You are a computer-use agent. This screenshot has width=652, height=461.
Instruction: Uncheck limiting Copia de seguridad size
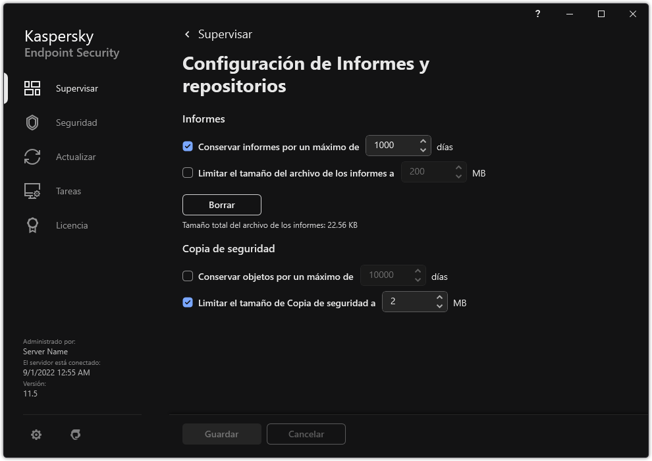188,302
